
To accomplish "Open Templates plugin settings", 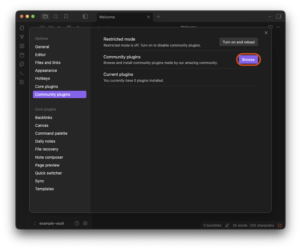I will click(x=60, y=189).
